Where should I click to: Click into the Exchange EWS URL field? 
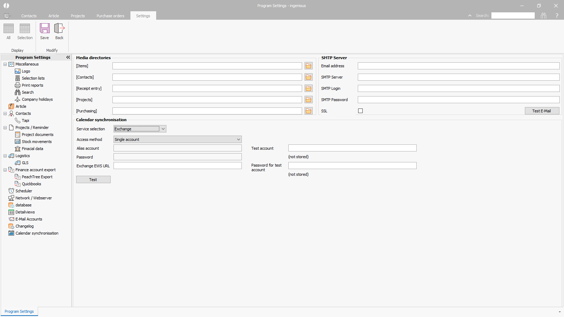(x=177, y=166)
